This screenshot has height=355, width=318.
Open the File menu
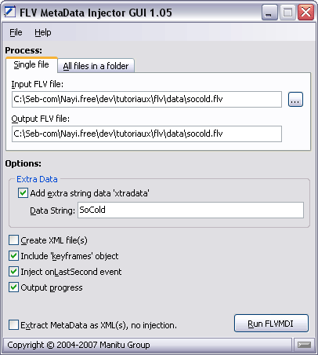pos(16,32)
